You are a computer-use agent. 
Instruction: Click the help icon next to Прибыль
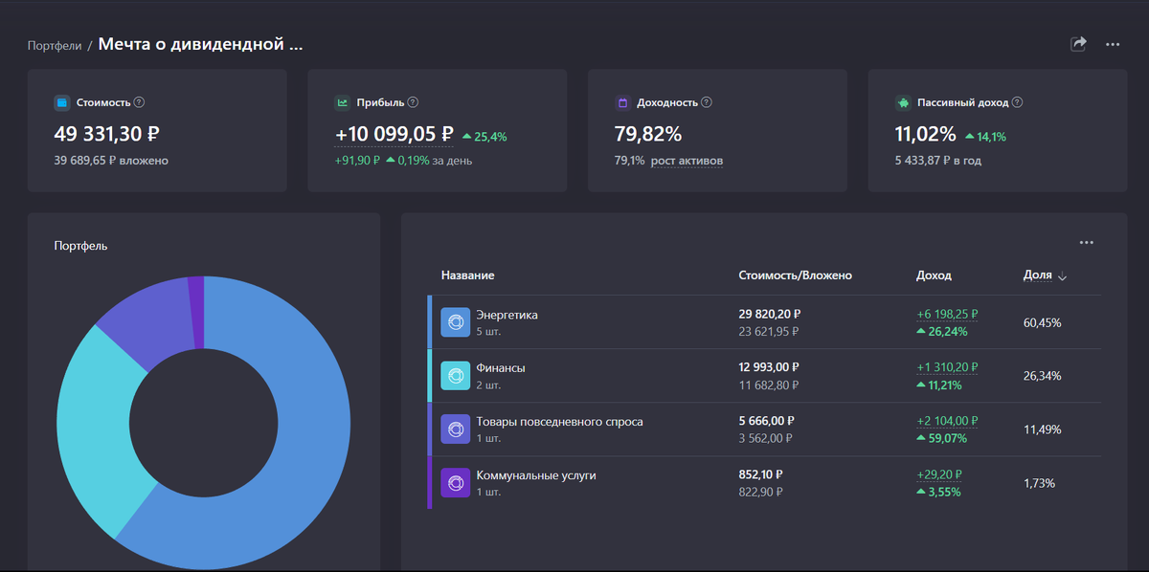pos(413,102)
